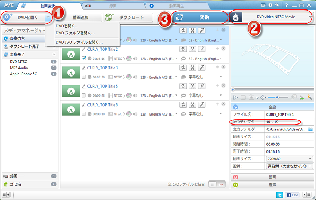Screen dimensions: 316x200
Task: Check the CURLY_TOP Title 3 checkbox
Action: (84, 77)
